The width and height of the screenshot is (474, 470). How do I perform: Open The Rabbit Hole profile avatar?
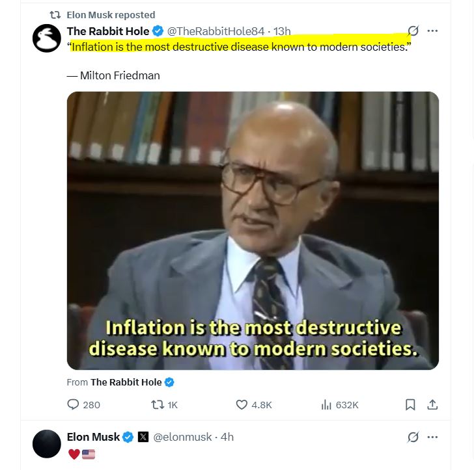pyautogui.click(x=47, y=40)
